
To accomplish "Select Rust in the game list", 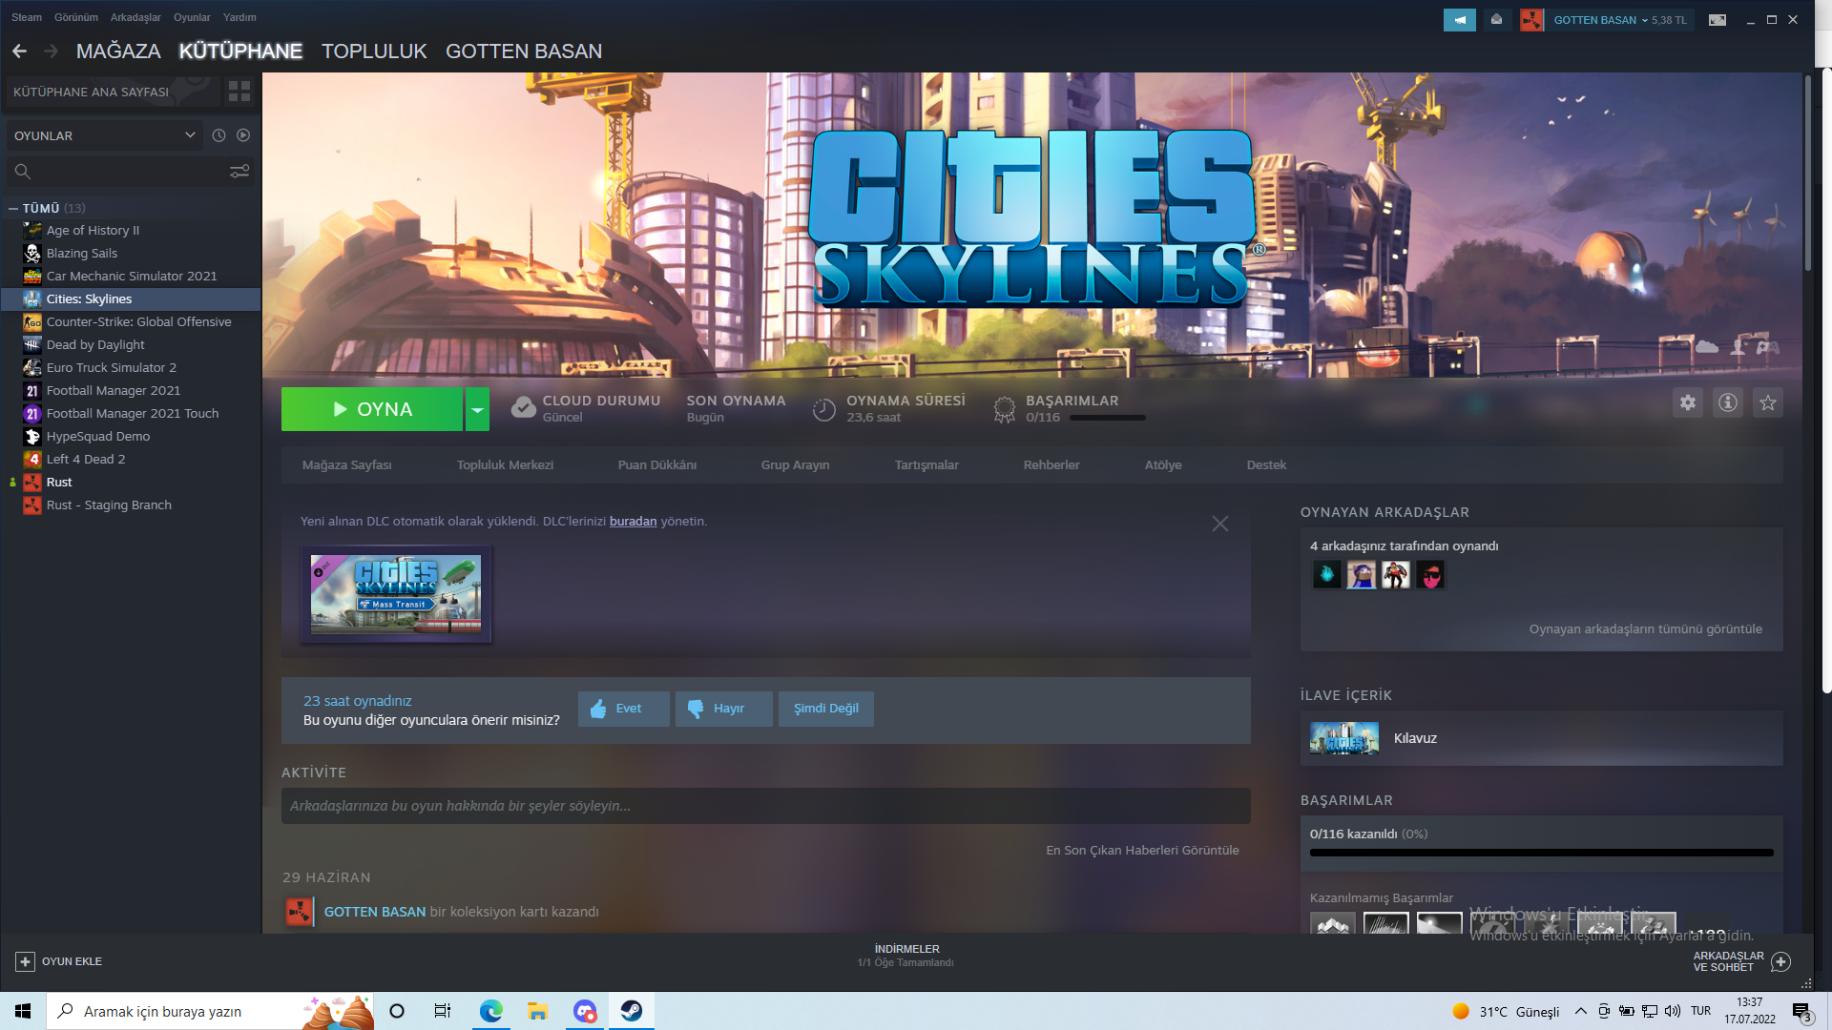I will (131, 483).
